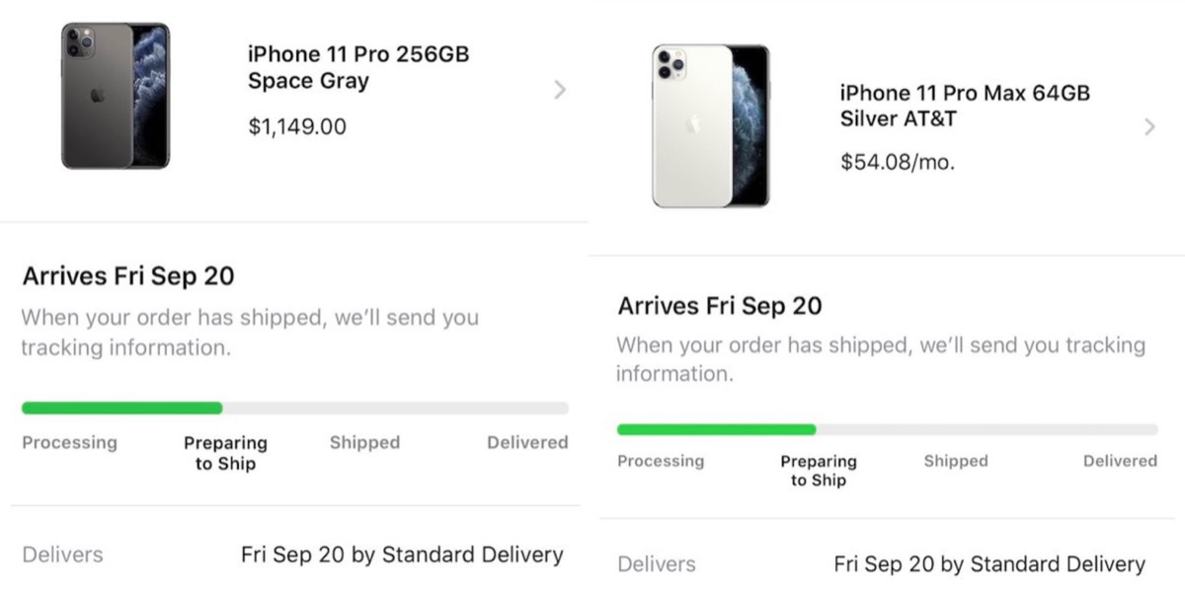1185x600 pixels.
Task: Select Preparing to Ship step in Space Gray order
Action: click(x=225, y=453)
